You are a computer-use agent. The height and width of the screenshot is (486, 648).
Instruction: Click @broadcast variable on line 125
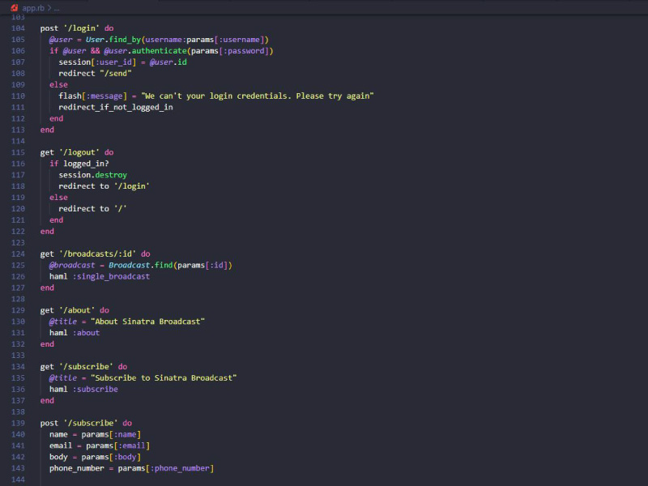[72, 266]
